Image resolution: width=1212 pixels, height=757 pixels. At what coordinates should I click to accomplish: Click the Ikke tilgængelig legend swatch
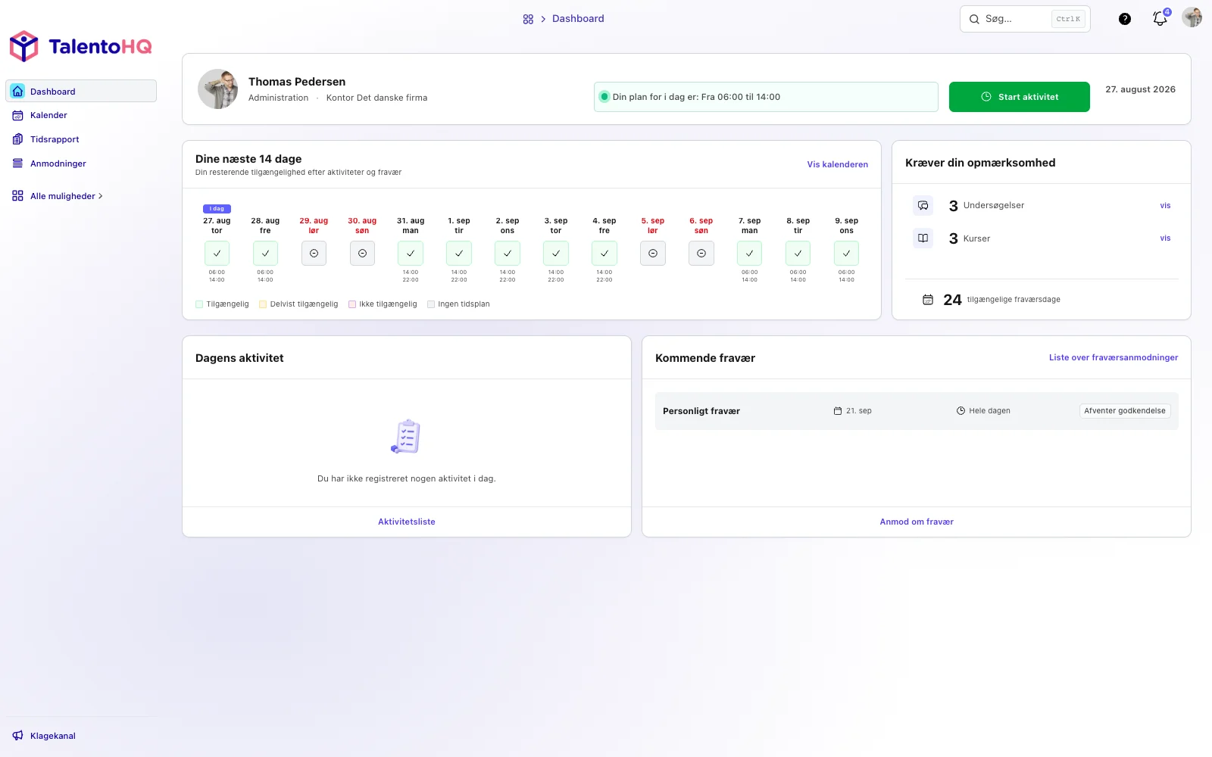tap(352, 304)
